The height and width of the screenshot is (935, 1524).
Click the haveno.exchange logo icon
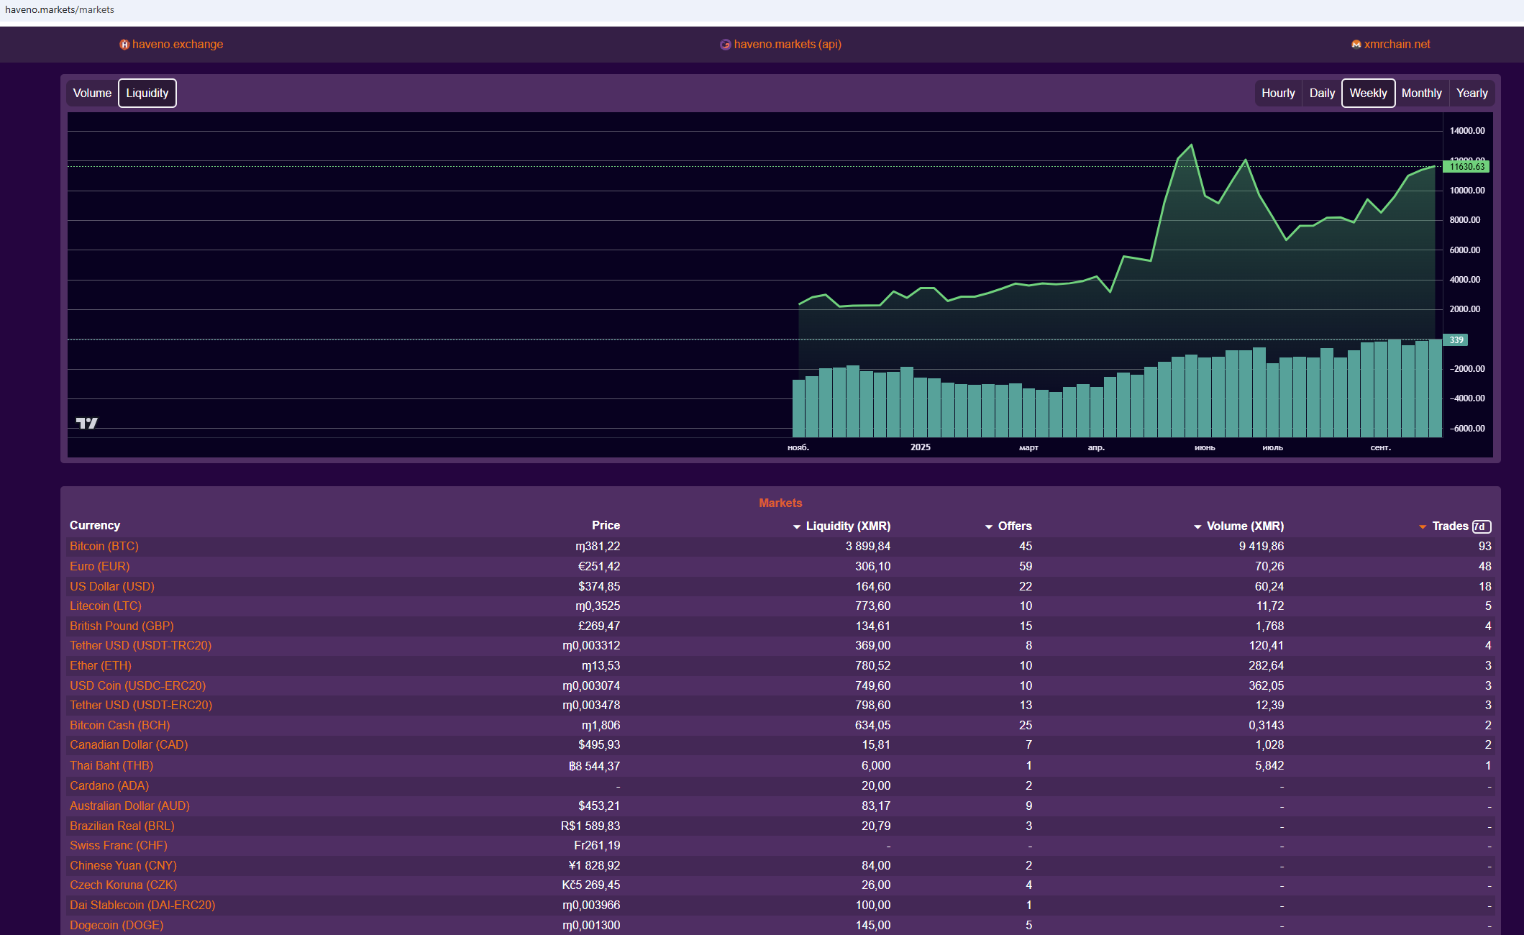[124, 45]
